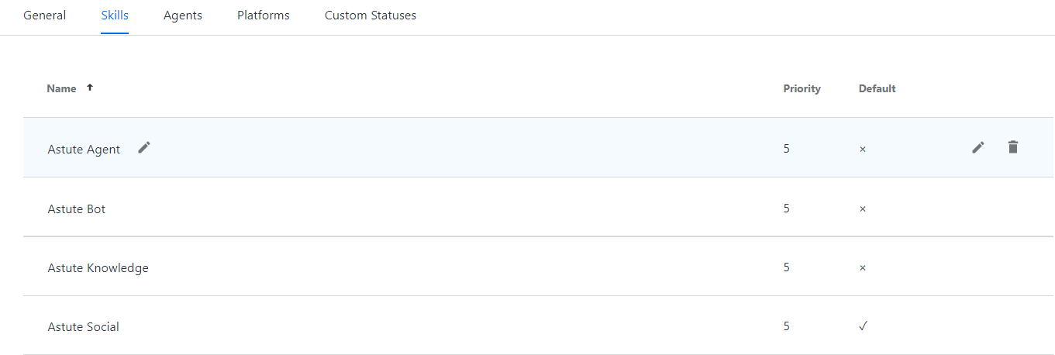Toggle the default mark for Astute Knowledge
1055x355 pixels.
(863, 267)
